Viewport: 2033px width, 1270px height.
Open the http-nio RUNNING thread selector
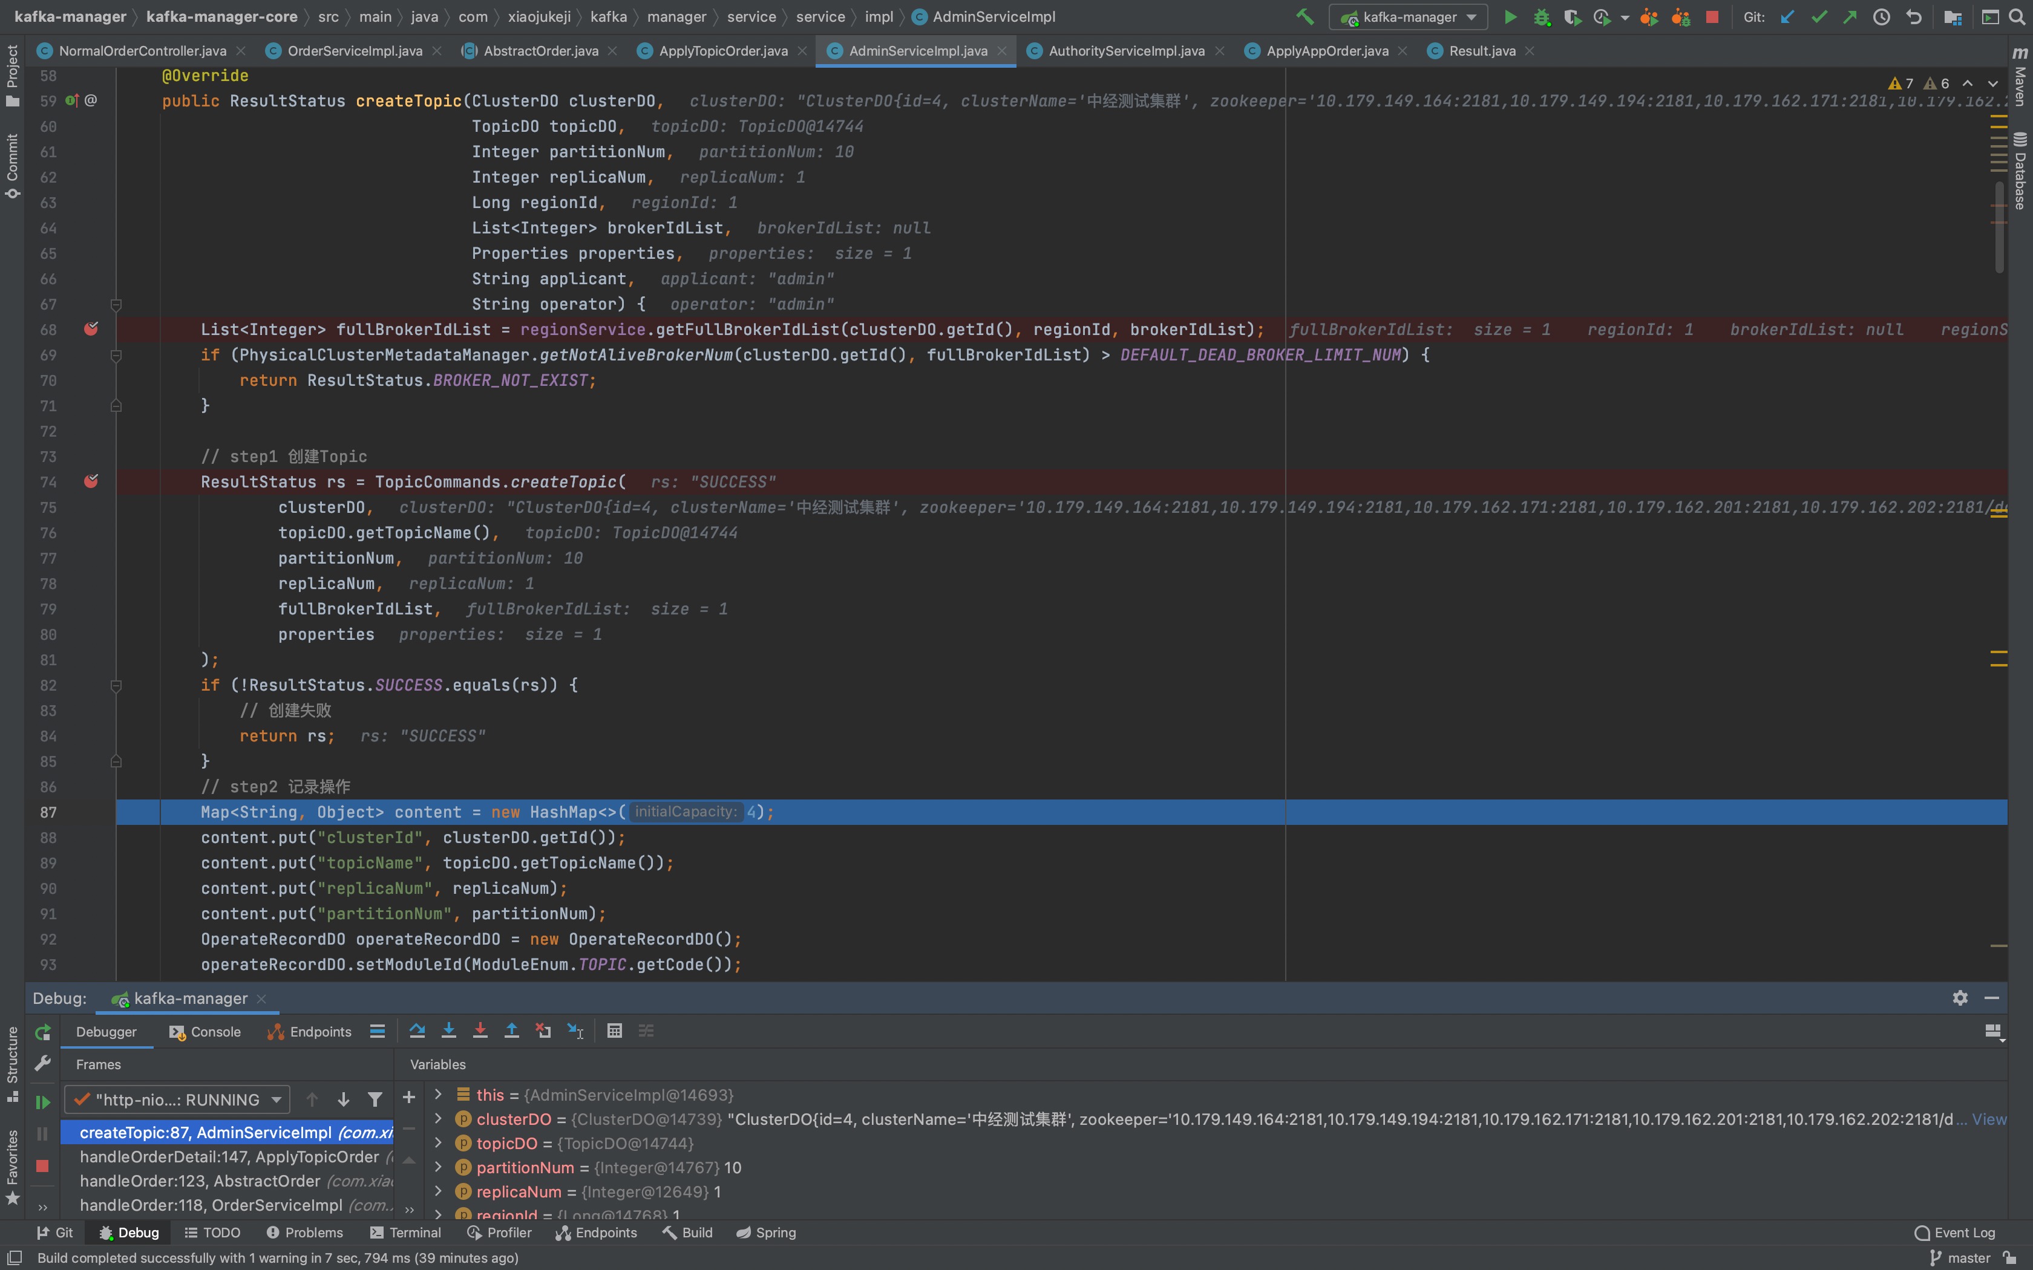coord(177,1099)
